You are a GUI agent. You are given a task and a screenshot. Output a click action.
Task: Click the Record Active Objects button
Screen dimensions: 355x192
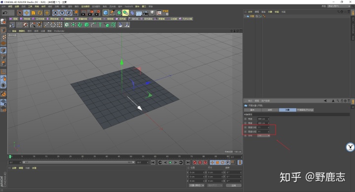click(x=195, y=162)
